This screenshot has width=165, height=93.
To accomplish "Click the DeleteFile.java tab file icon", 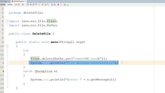I will pos(13,1).
